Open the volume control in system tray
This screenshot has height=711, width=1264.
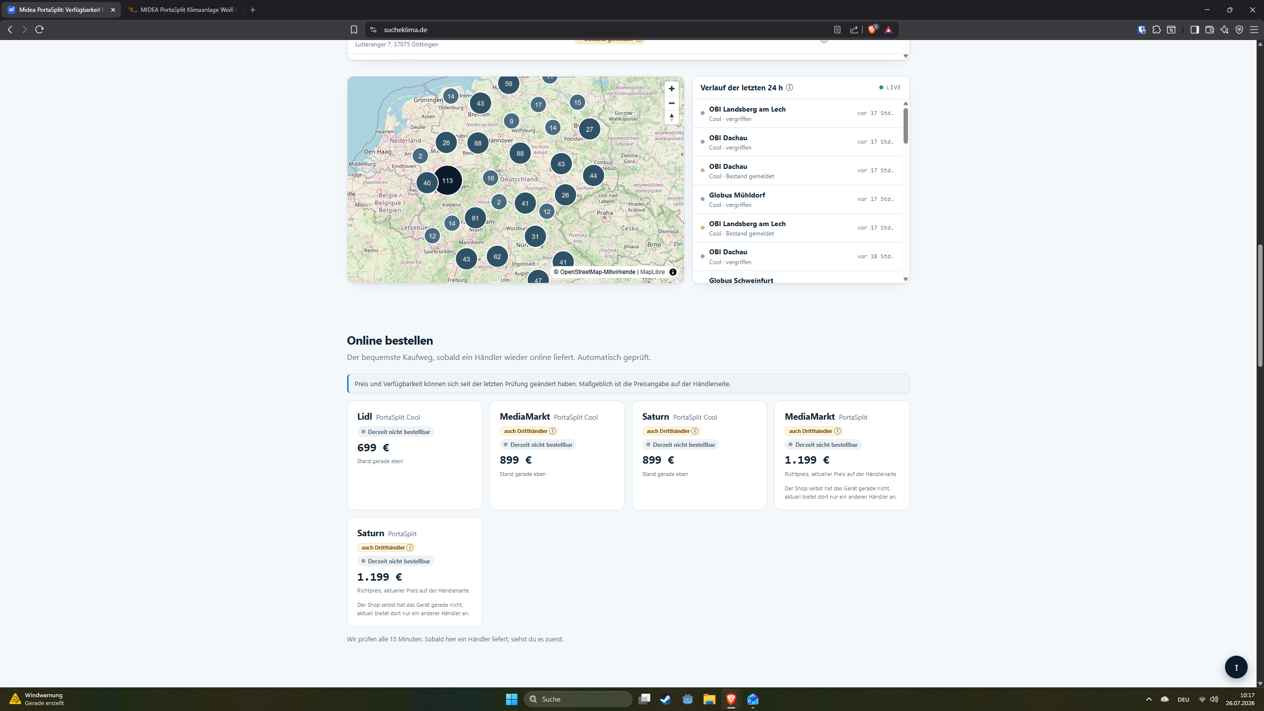[1214, 699]
